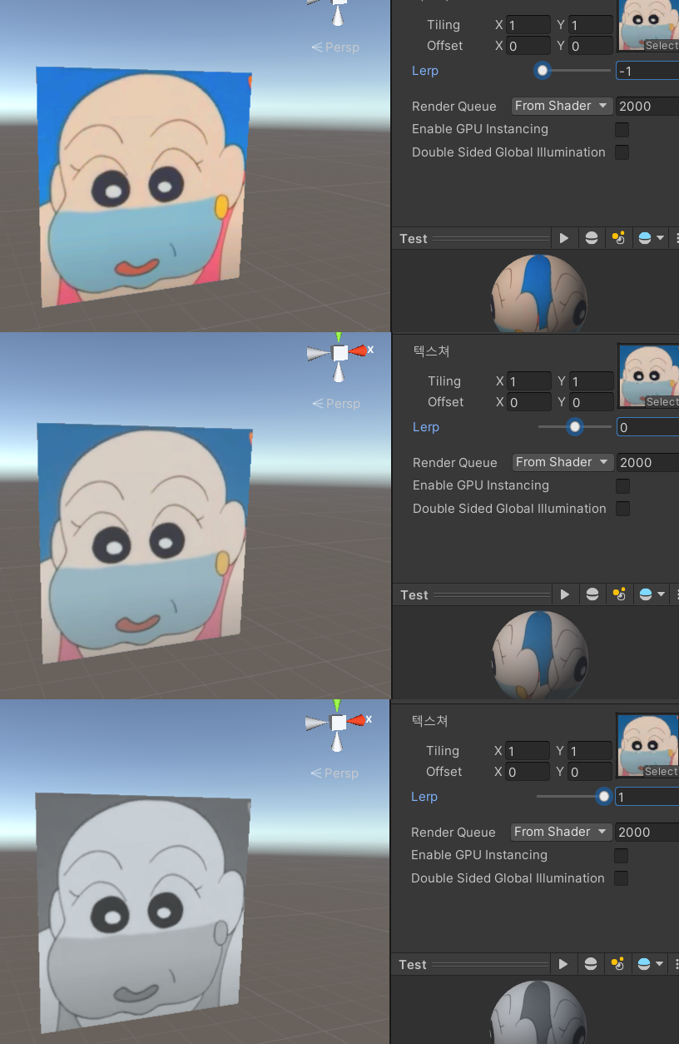The height and width of the screenshot is (1044, 679).
Task: Play the Test preview where Lerp is 0
Action: [565, 594]
